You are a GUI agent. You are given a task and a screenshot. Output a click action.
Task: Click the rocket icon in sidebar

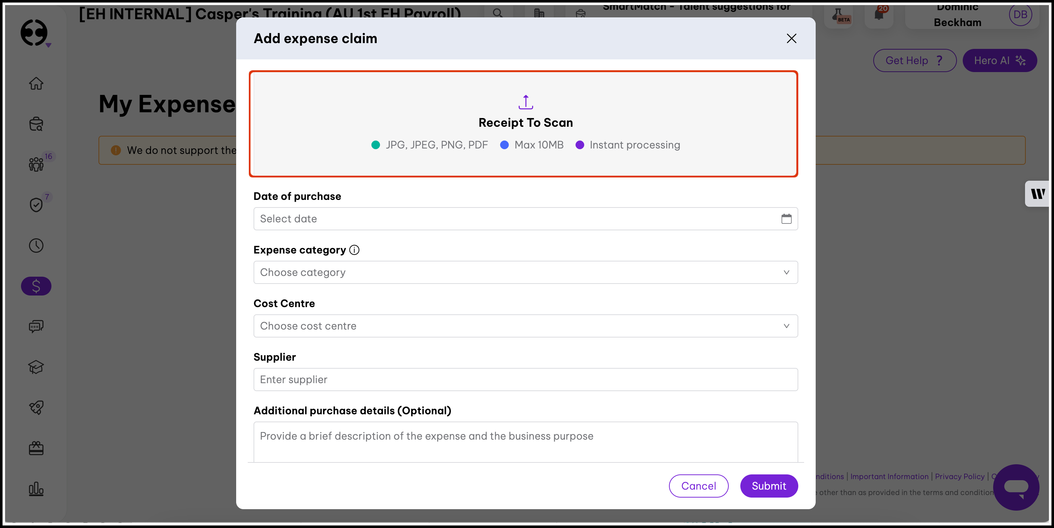(36, 407)
